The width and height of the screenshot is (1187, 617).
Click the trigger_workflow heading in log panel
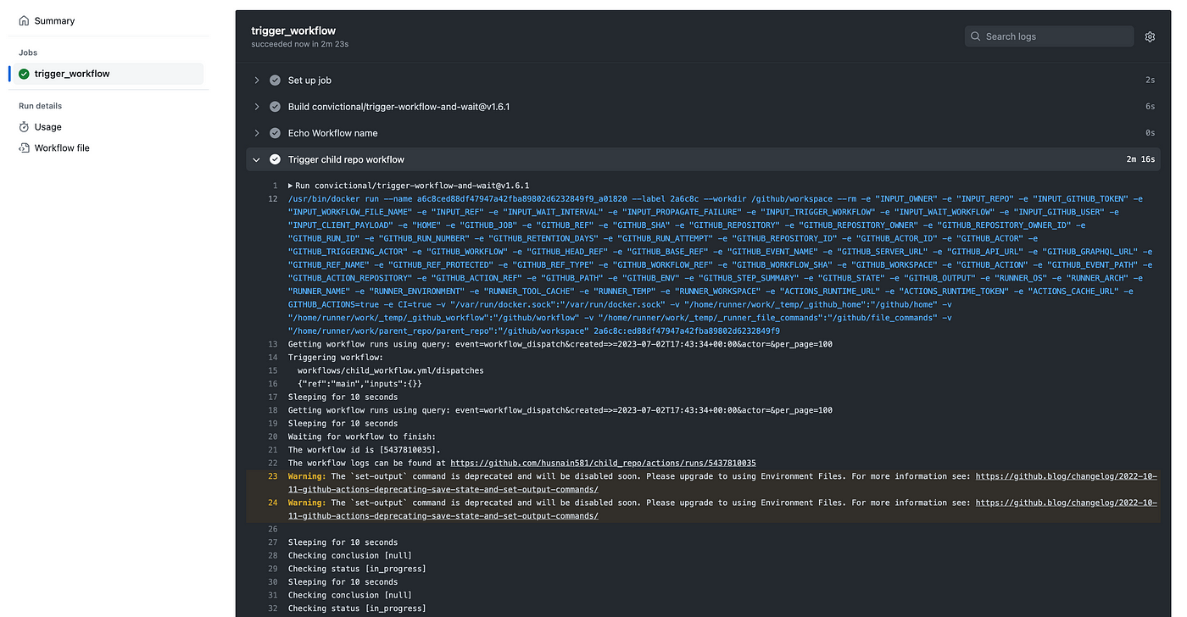pyautogui.click(x=294, y=31)
